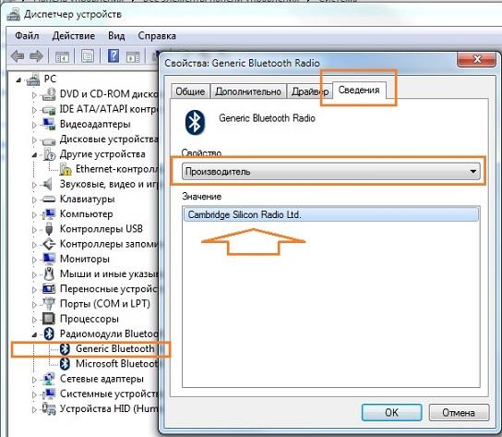This screenshot has height=437, width=502.
Task: Switch to the Общие tab
Action: pos(190,91)
